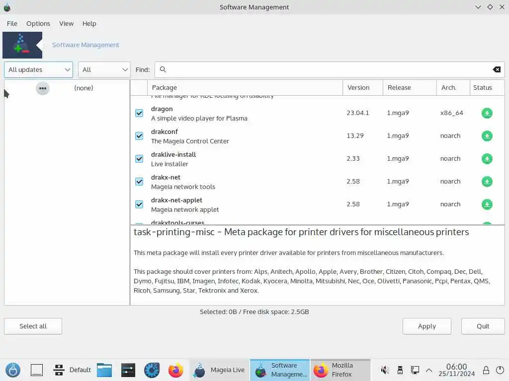Open the Mageia Control Center gear icon in the taskbar
Viewport: 509px width, 381px height.
click(152, 370)
